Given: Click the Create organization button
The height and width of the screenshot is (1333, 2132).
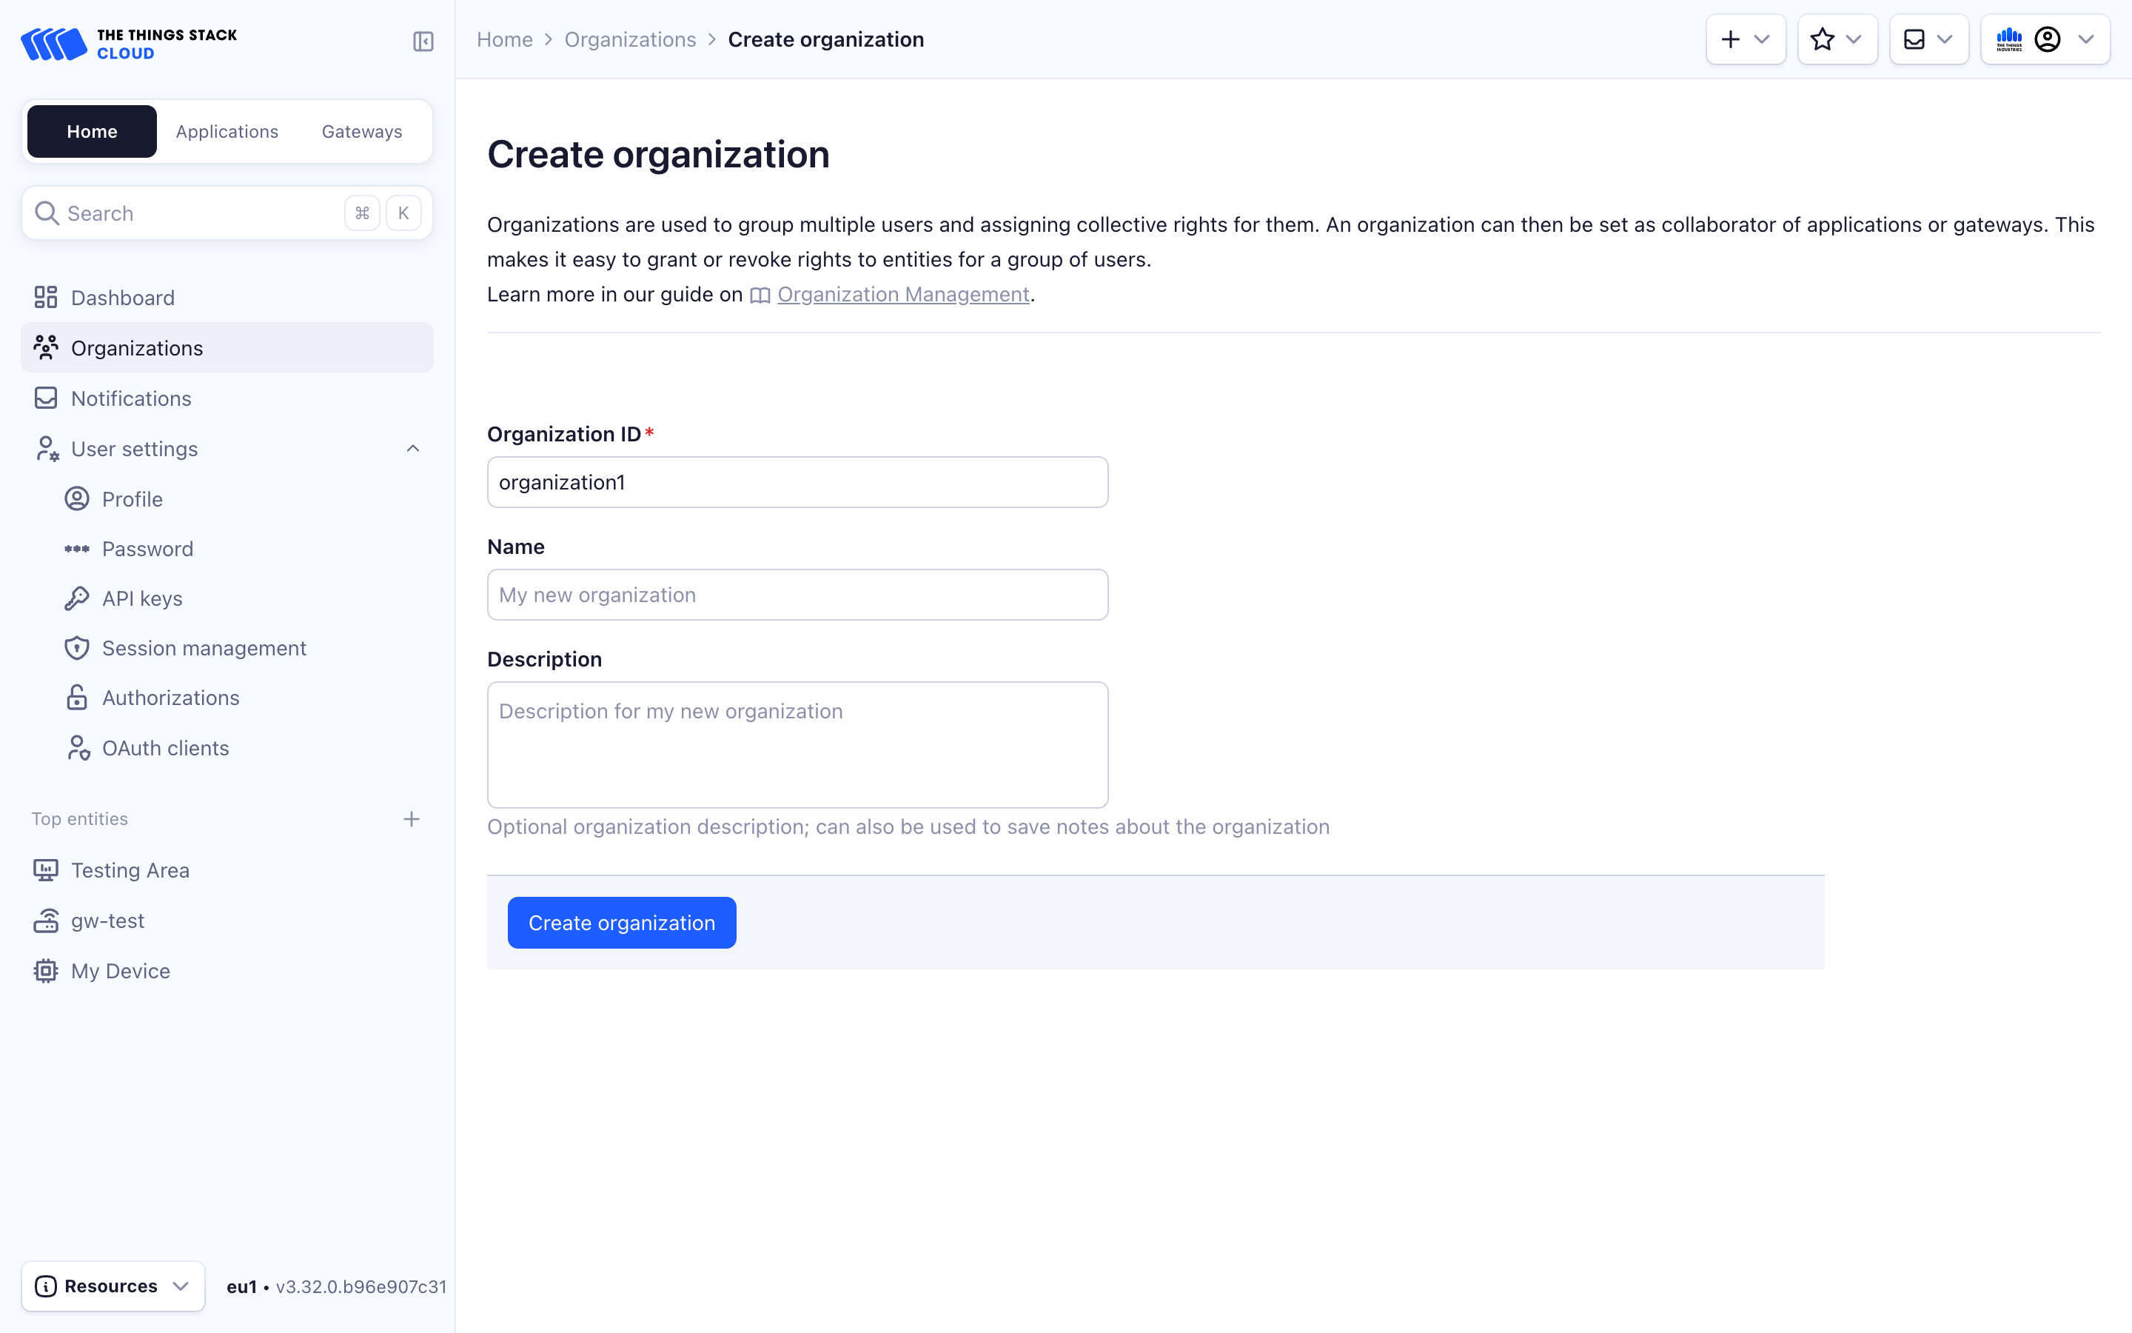Looking at the screenshot, I should (x=622, y=921).
